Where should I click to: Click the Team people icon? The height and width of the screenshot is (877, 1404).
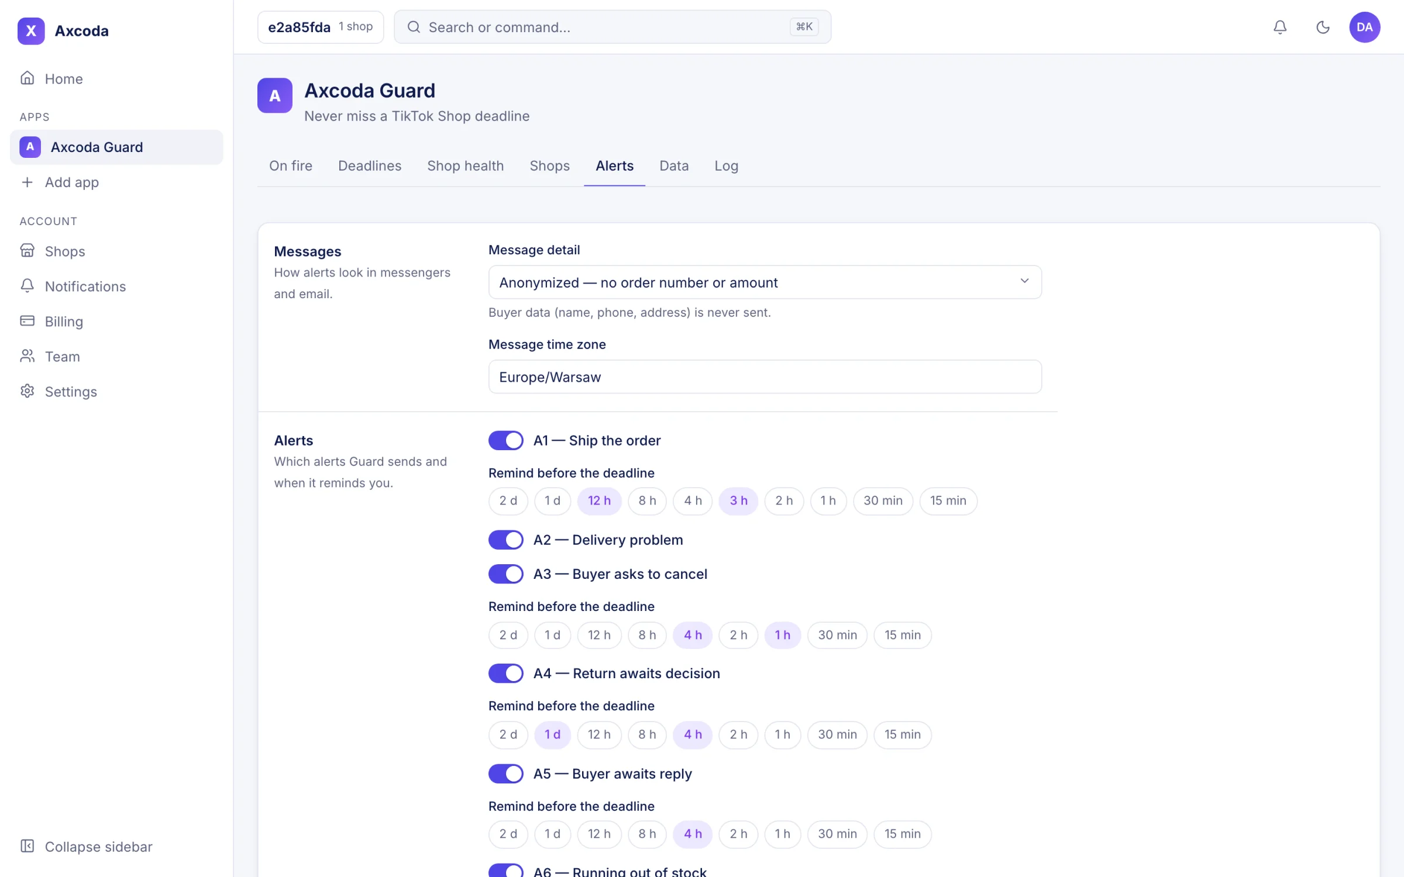point(27,355)
